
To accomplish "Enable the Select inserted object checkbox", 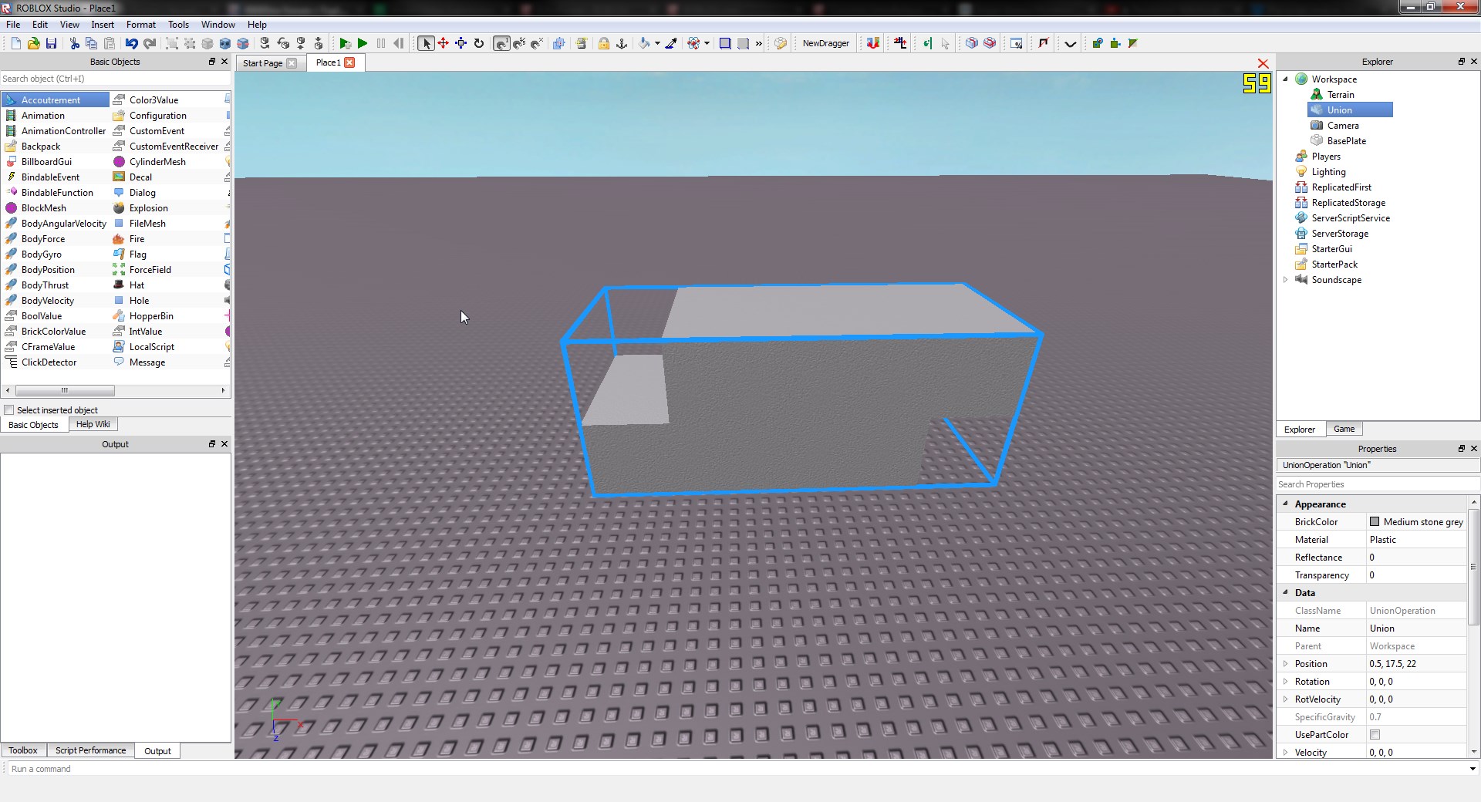I will click(9, 410).
